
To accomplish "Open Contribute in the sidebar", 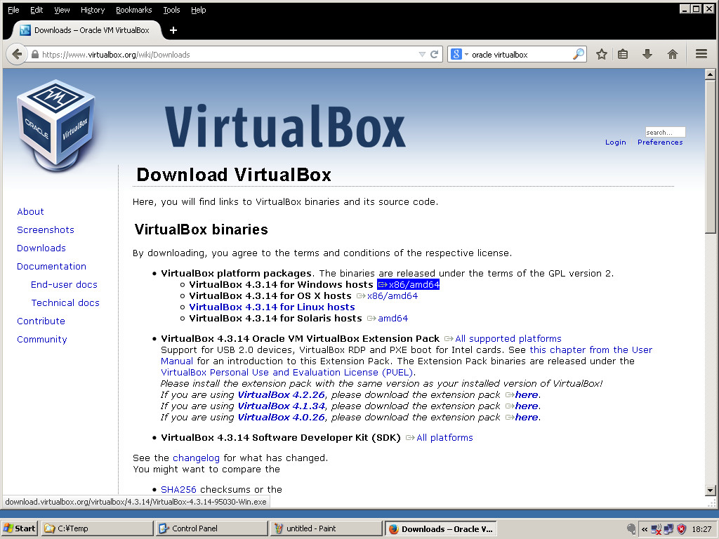I will click(x=41, y=321).
